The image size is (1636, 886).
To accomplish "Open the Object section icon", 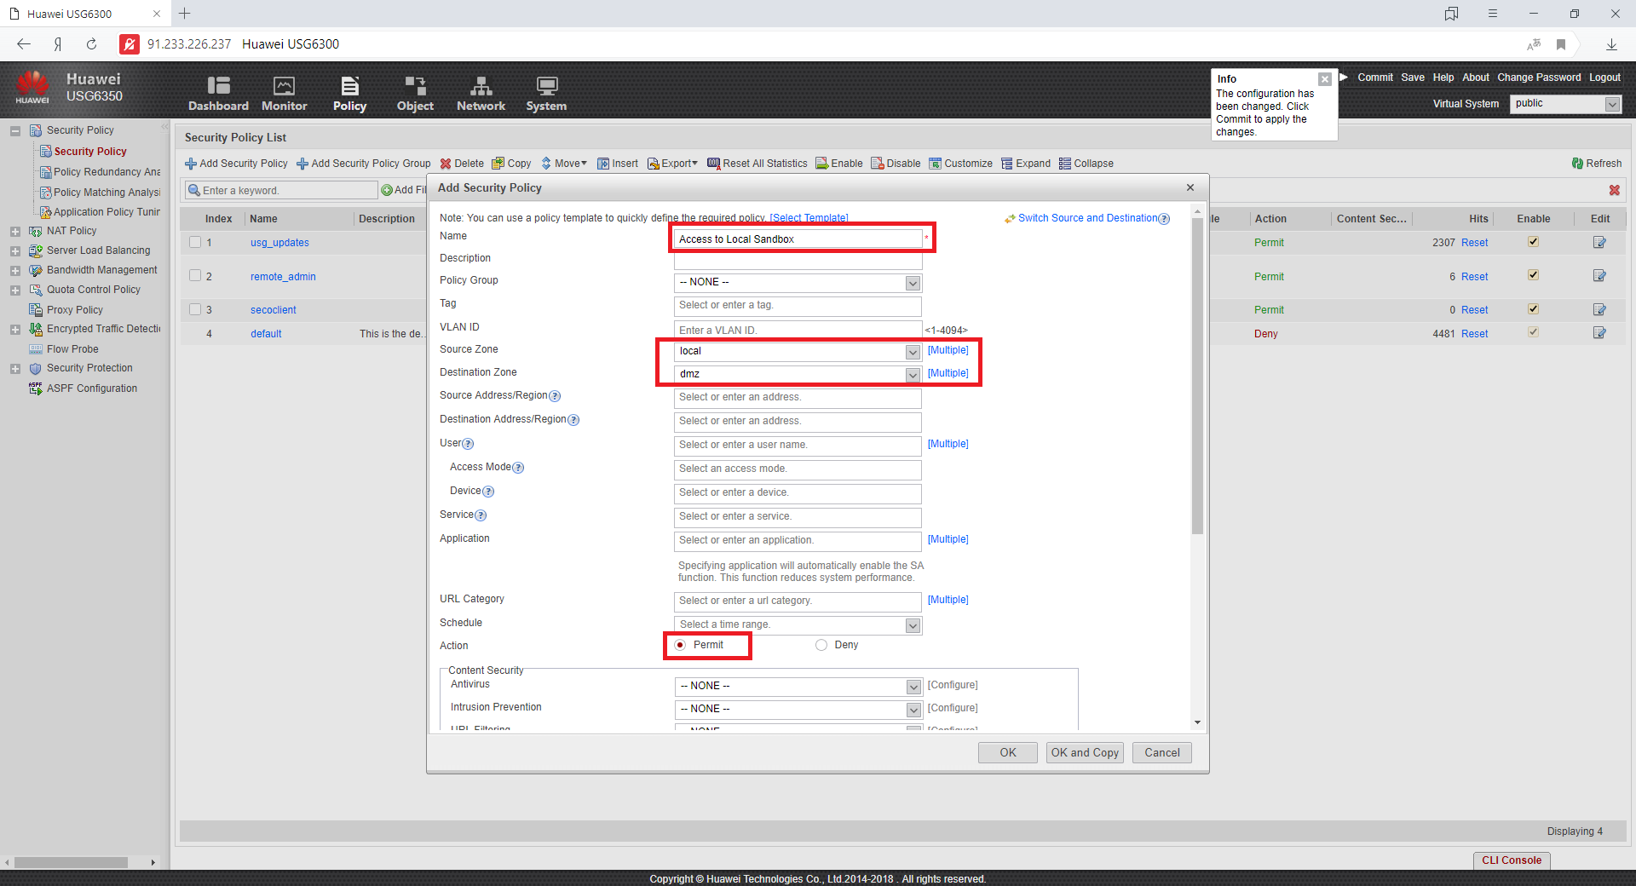I will (x=415, y=85).
